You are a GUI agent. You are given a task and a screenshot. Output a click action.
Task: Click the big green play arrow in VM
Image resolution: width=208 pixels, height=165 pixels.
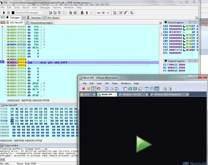pos(144,144)
